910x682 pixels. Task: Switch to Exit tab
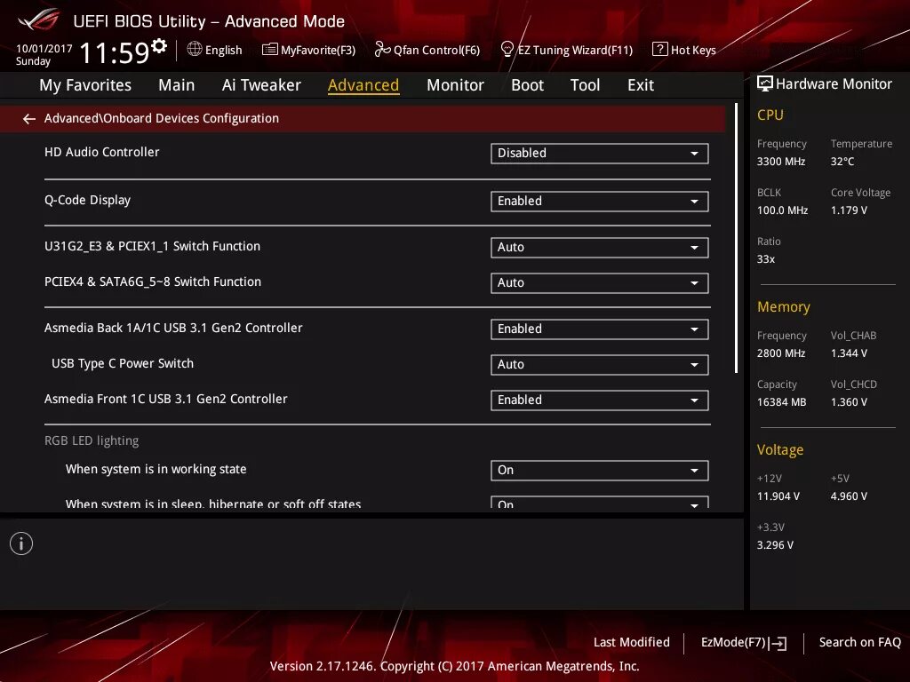coord(641,85)
